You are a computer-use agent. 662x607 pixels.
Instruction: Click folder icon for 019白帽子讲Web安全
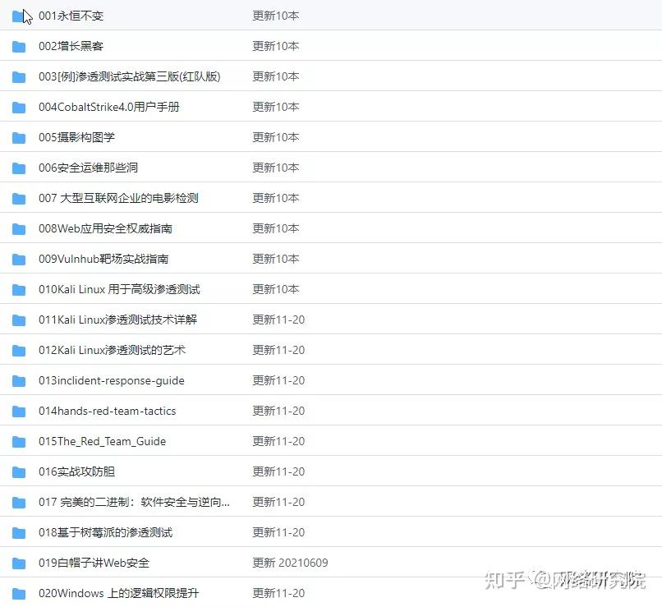click(19, 563)
